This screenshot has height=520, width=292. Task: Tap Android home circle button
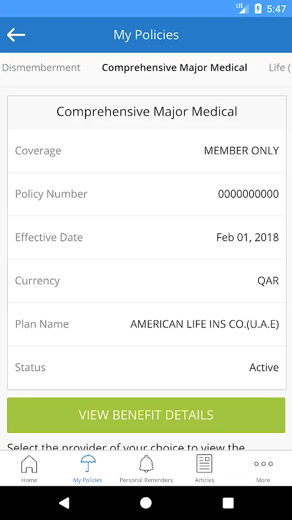click(x=146, y=502)
